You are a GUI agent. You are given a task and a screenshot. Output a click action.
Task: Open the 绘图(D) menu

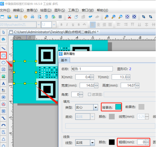46,10
